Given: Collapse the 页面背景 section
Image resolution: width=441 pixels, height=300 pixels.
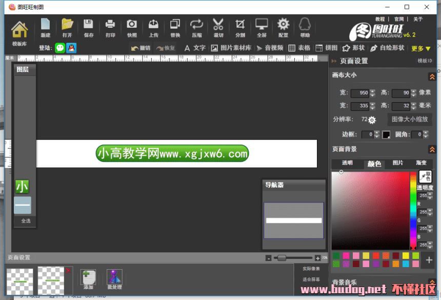Looking at the screenshot, I should point(432,149).
